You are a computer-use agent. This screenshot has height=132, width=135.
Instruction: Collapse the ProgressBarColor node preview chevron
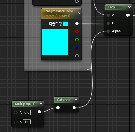click(79, 13)
